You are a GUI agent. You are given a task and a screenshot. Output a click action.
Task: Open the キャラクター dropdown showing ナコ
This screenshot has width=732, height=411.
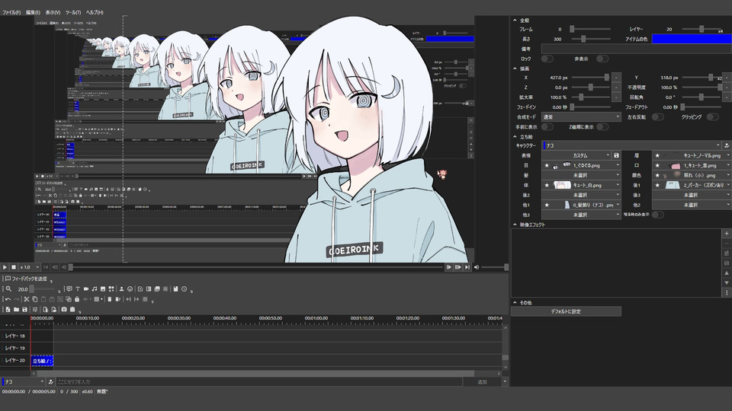pyautogui.click(x=631, y=145)
